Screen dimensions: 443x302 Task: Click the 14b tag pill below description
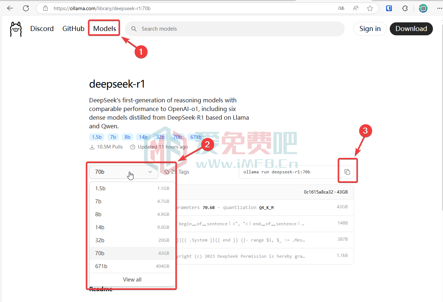[x=143, y=137]
